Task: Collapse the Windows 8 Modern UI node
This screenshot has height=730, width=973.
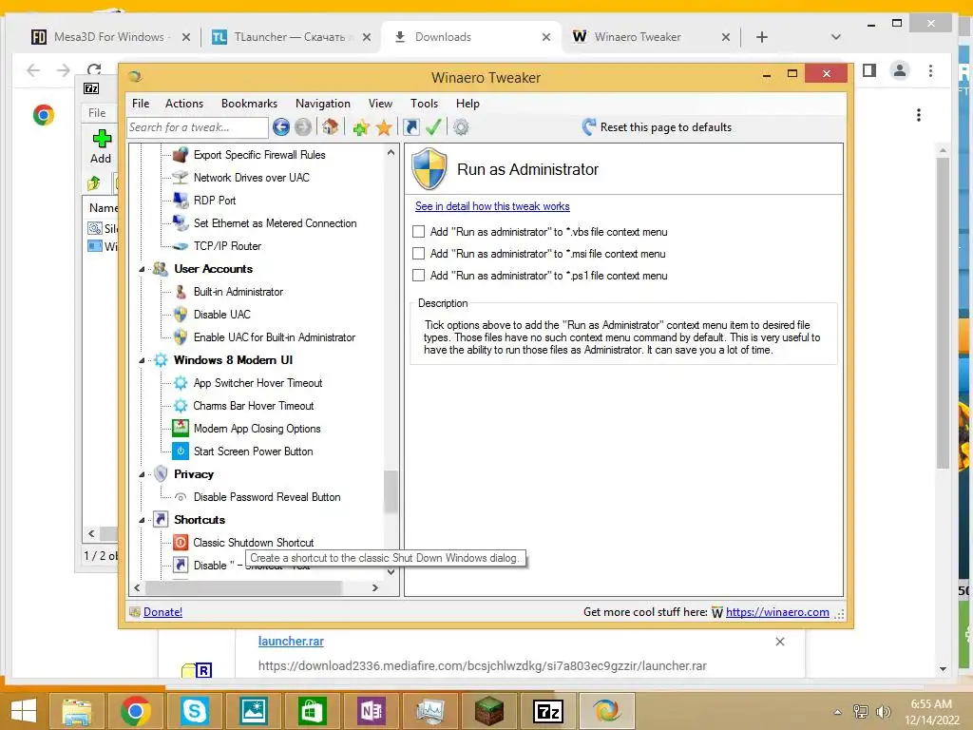Action: 143,360
